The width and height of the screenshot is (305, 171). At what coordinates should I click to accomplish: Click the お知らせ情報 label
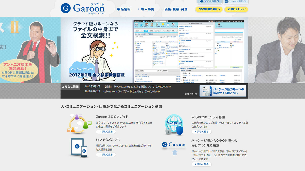tap(70, 87)
